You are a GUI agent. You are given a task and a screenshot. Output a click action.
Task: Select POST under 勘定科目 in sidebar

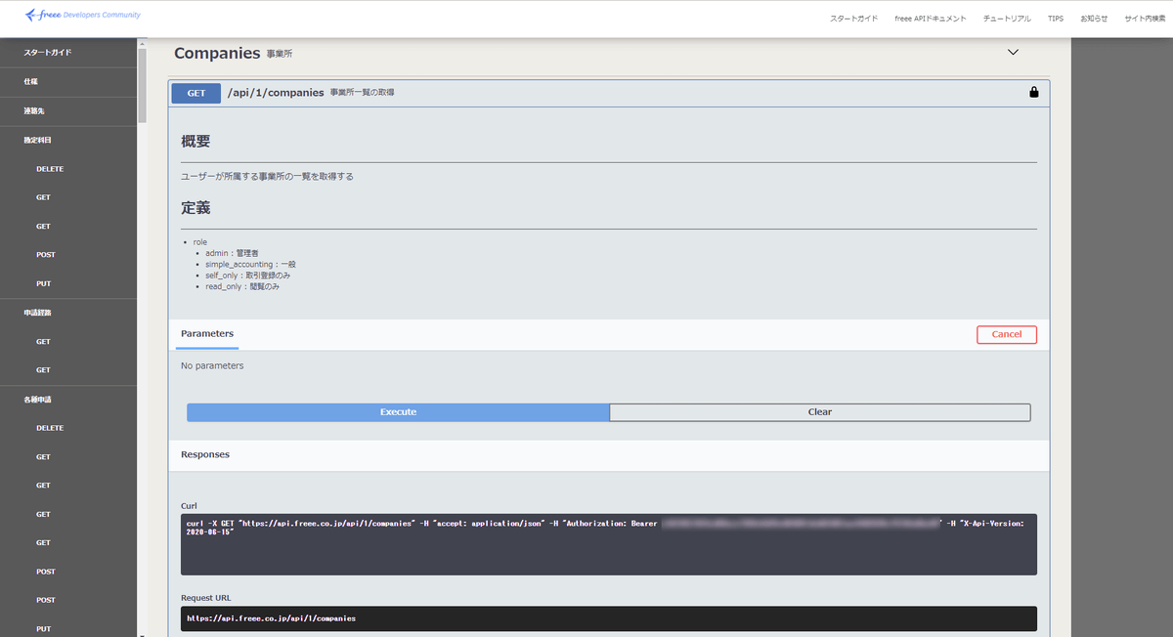pos(46,255)
